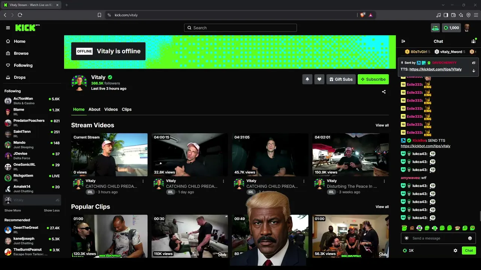Open tab search dropdown chevron

tap(443, 5)
